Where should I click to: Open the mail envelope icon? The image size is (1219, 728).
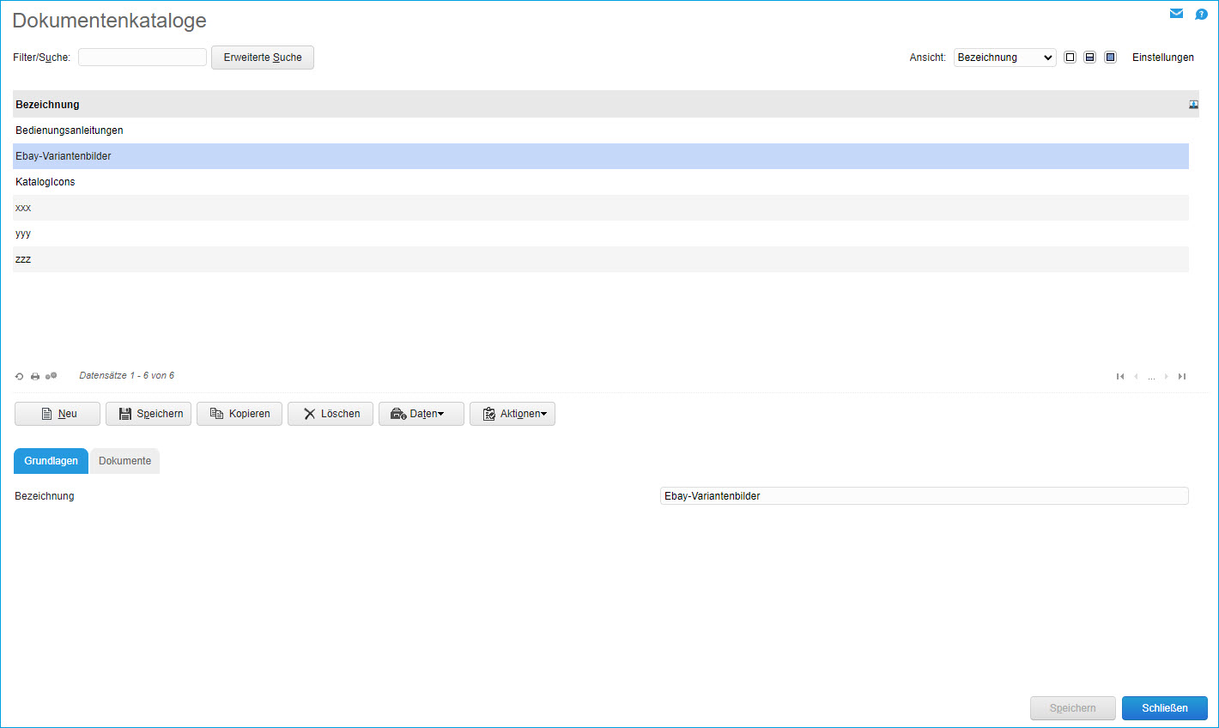tap(1176, 14)
